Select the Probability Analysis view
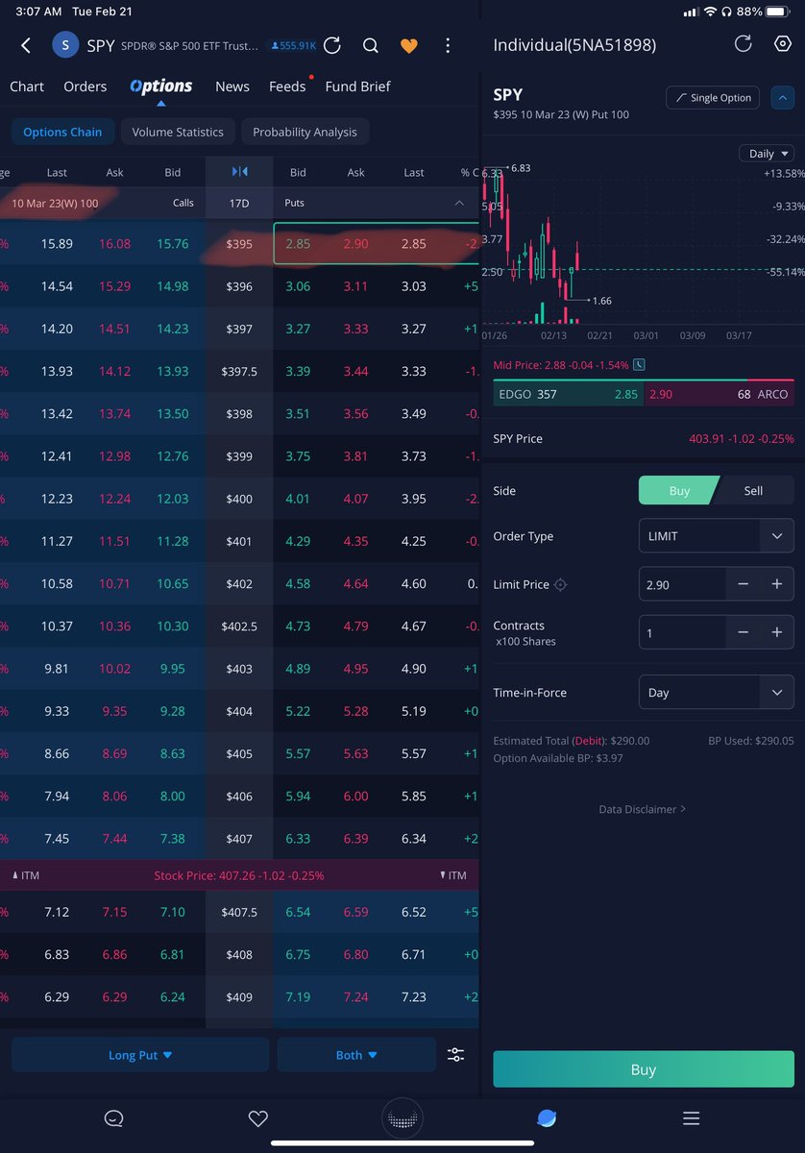The image size is (805, 1153). [x=305, y=132]
